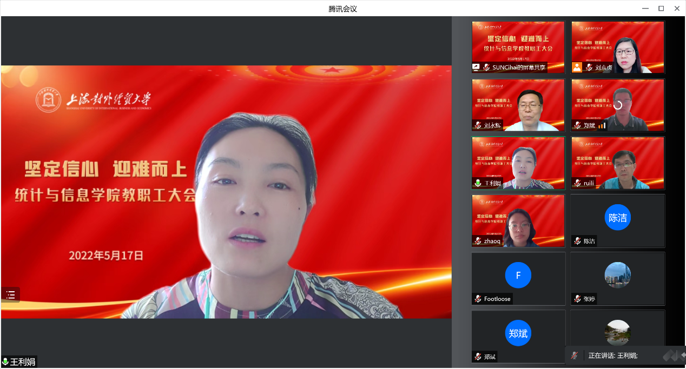686x369 pixels.
Task: Click the green mic on 王利娟's small tile
Action: 478,183
